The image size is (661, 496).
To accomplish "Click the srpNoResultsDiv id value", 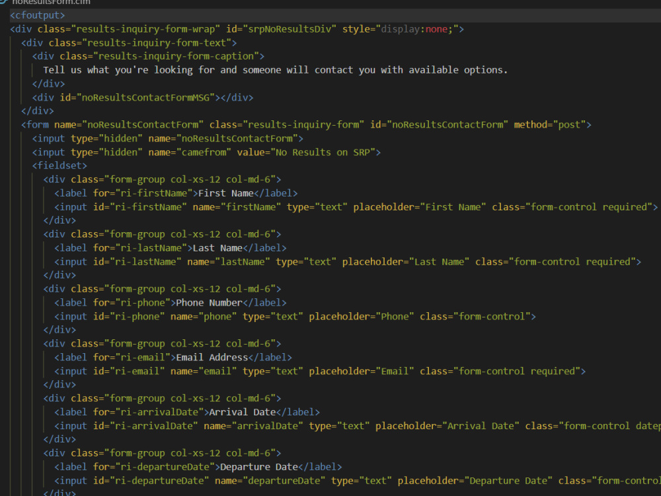I will point(292,29).
